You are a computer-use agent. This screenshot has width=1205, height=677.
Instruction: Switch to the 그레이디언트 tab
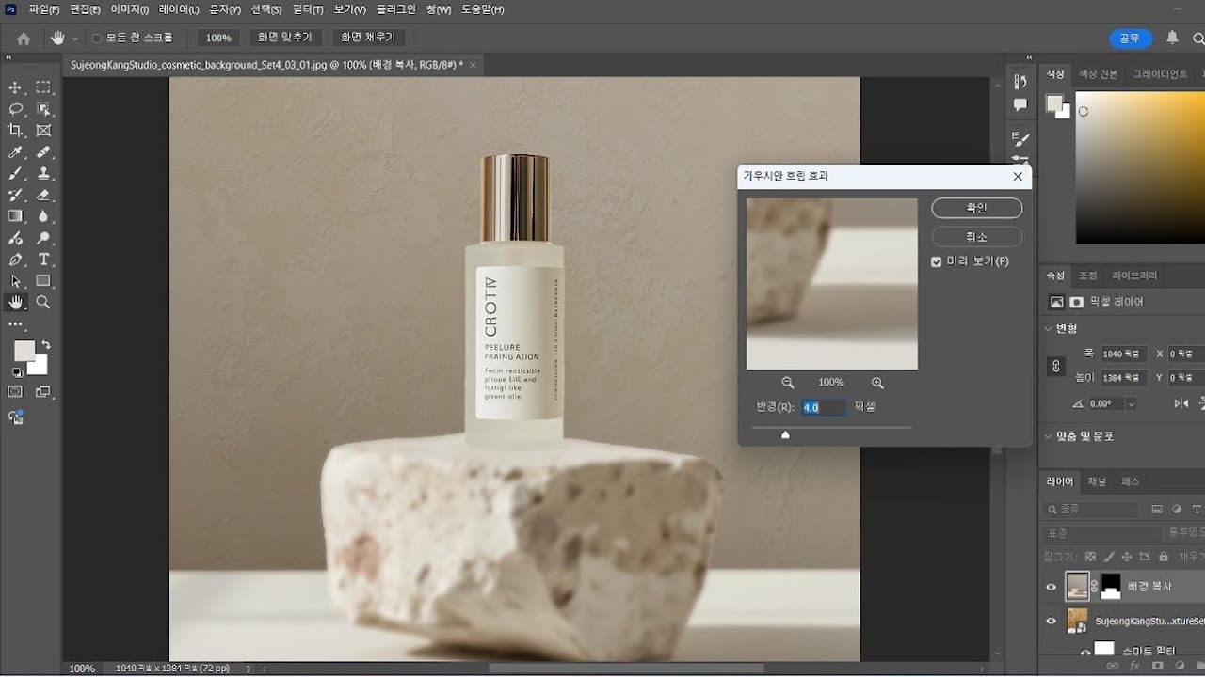pyautogui.click(x=1159, y=74)
